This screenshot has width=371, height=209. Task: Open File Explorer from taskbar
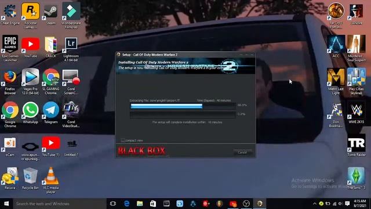(x=140, y=204)
